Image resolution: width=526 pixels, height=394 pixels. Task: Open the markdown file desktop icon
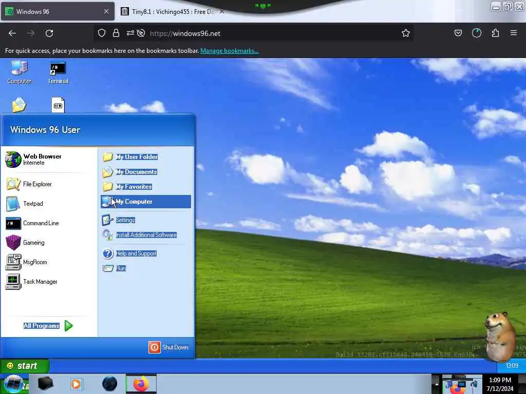coord(58,105)
